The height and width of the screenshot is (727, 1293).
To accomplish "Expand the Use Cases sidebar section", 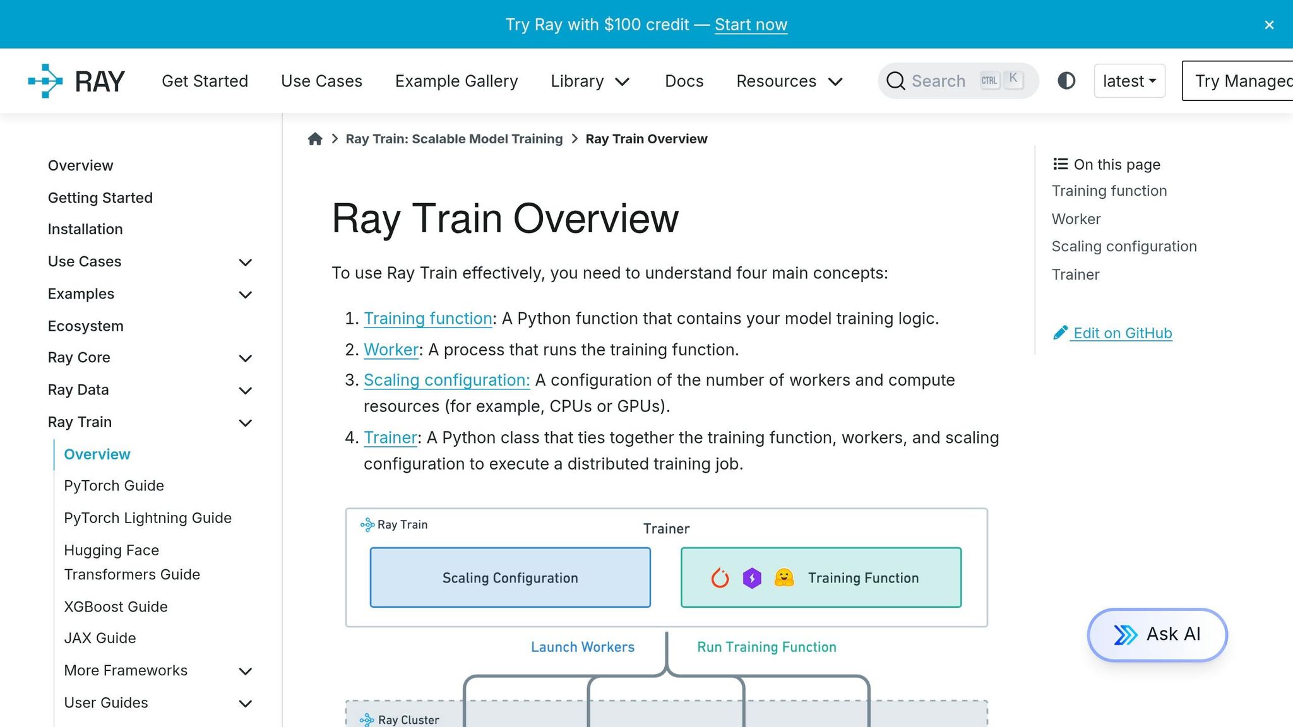I will [x=246, y=262].
